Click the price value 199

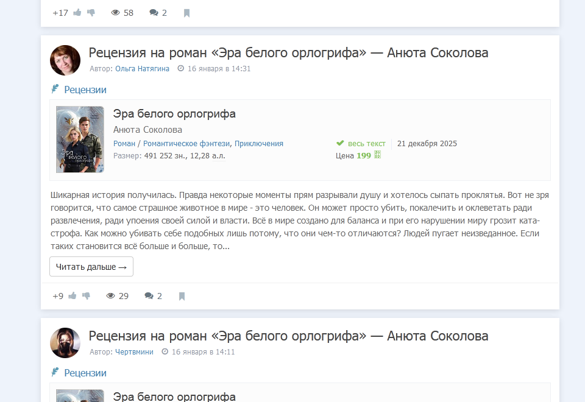tap(364, 155)
